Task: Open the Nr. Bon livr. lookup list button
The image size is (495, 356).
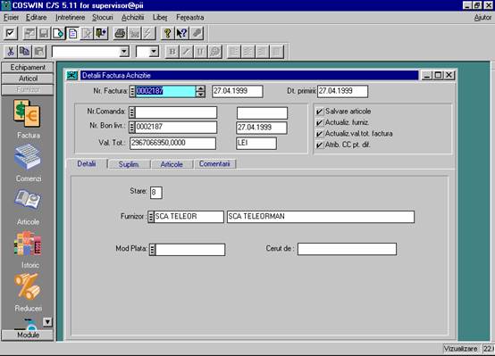Action: point(132,127)
